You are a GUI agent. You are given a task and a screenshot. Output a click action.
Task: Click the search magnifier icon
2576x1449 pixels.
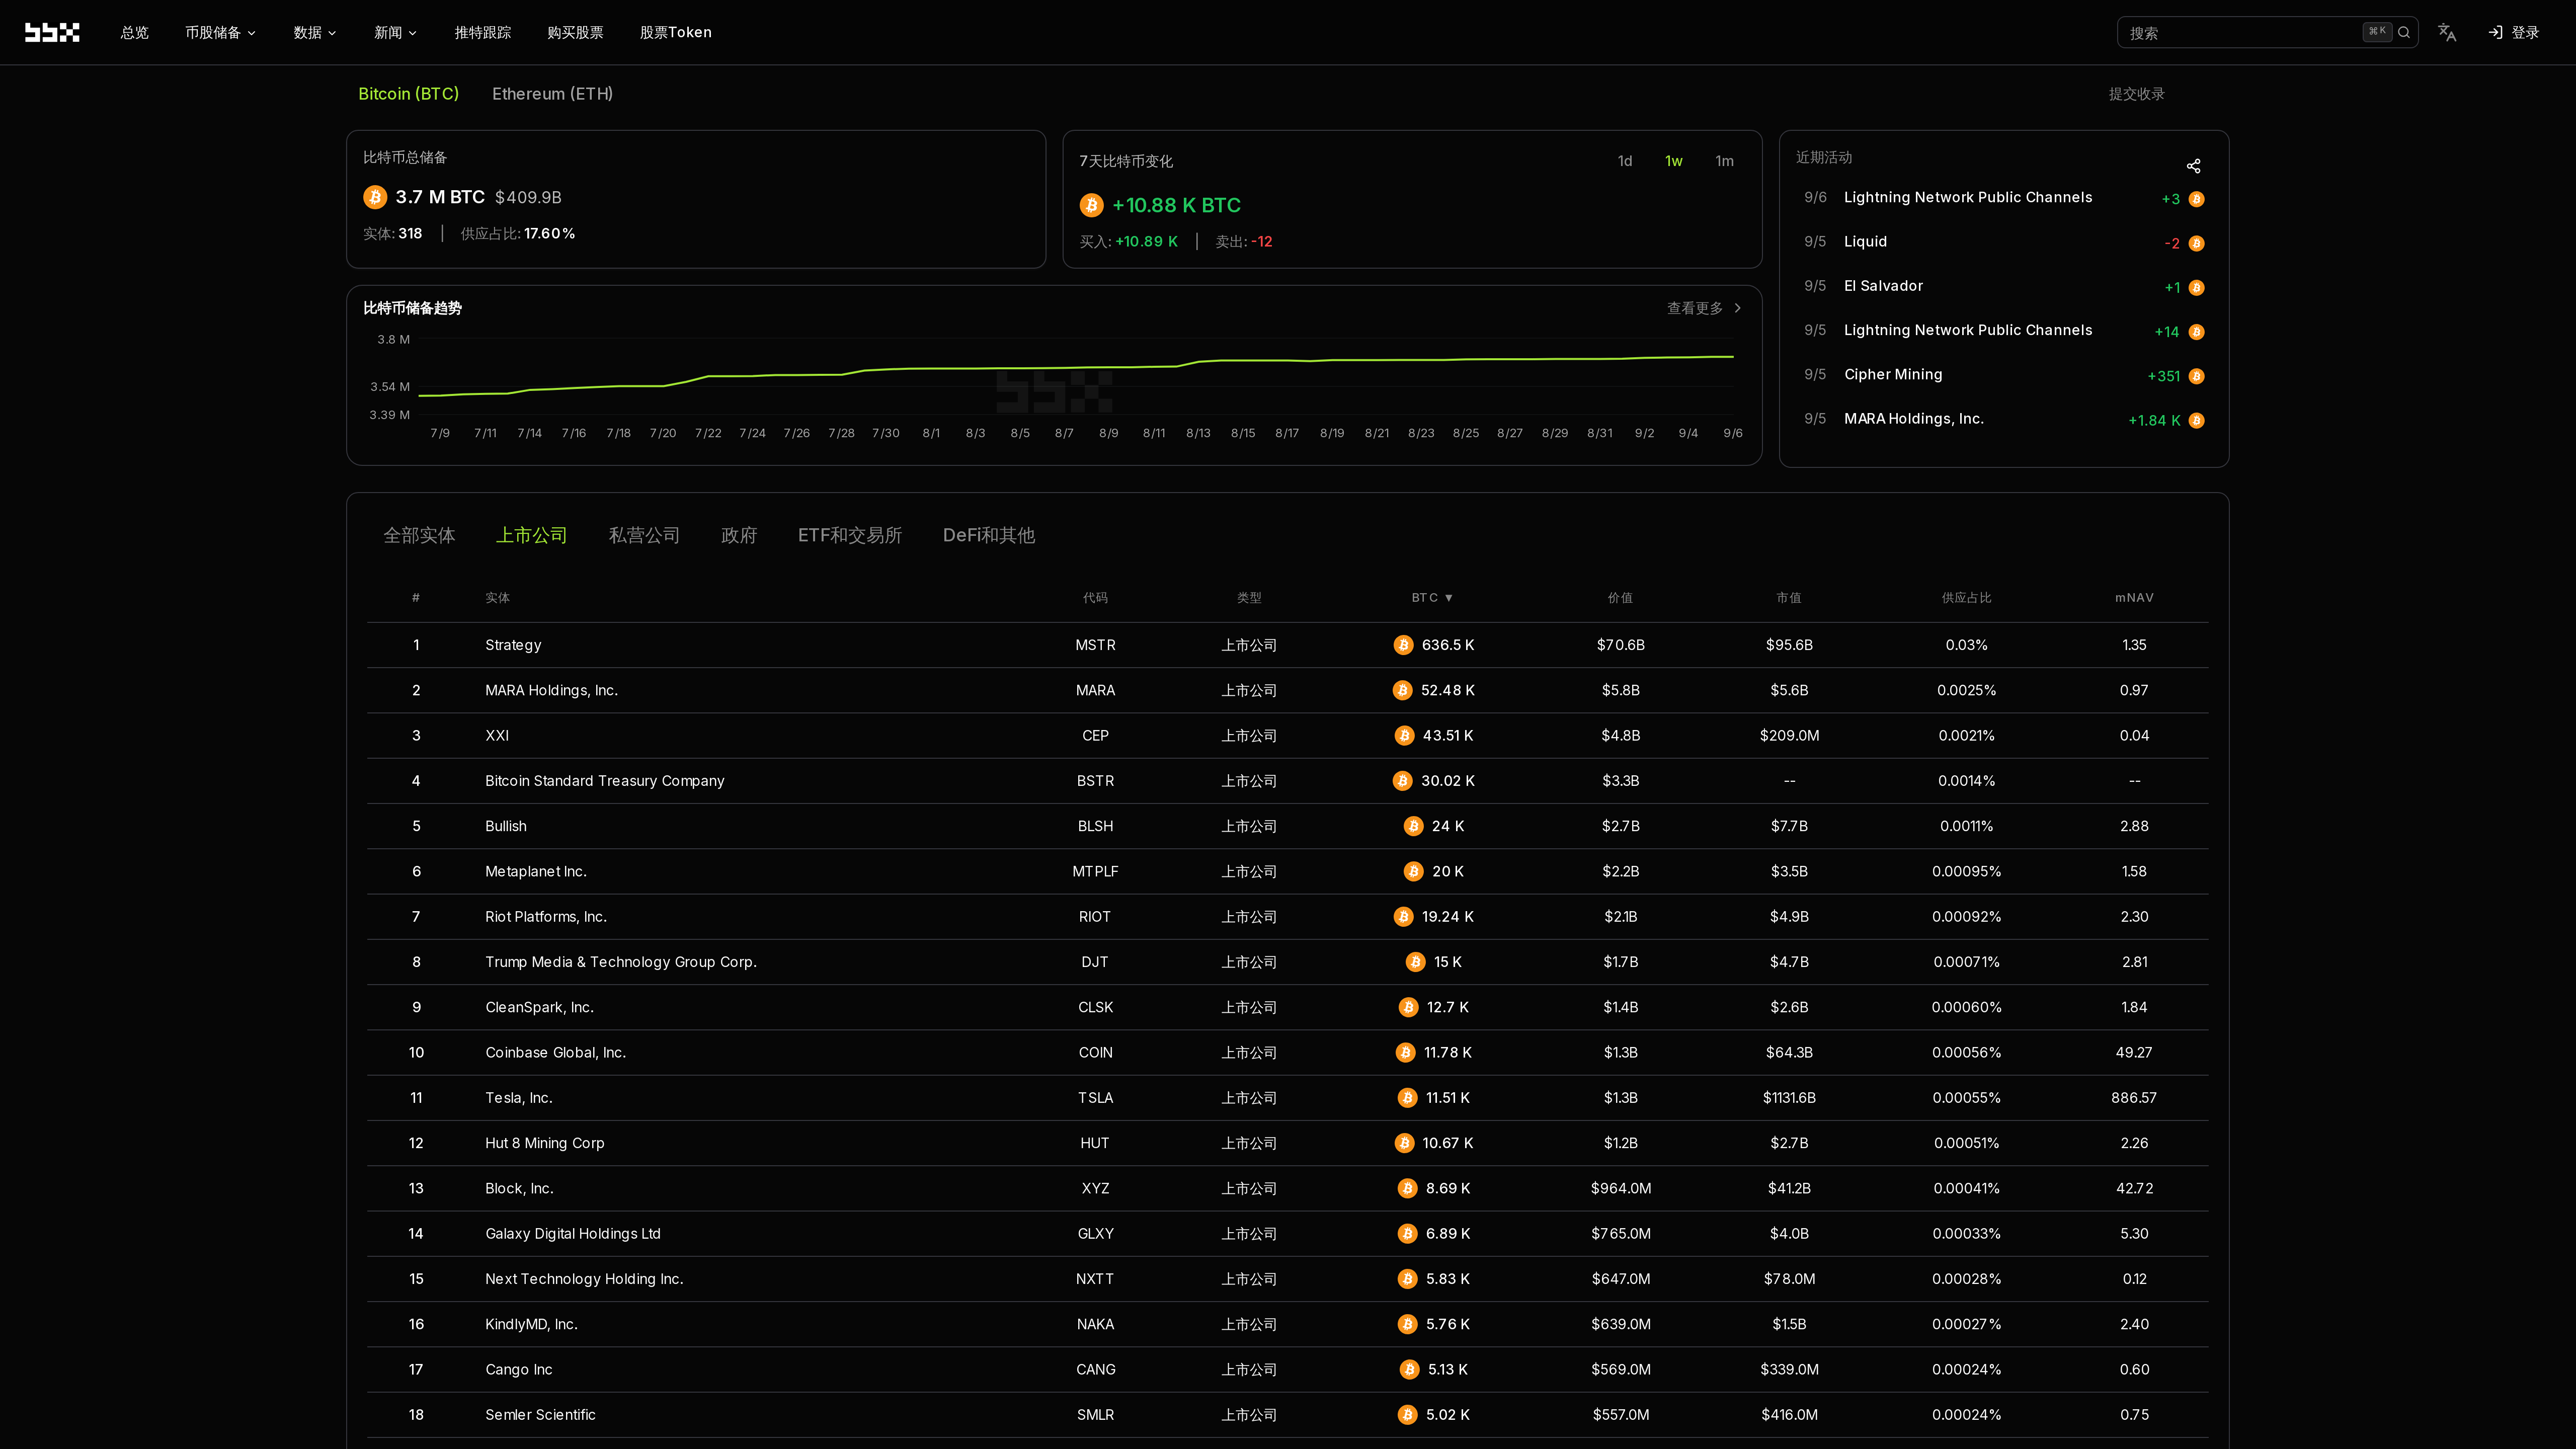(2404, 33)
